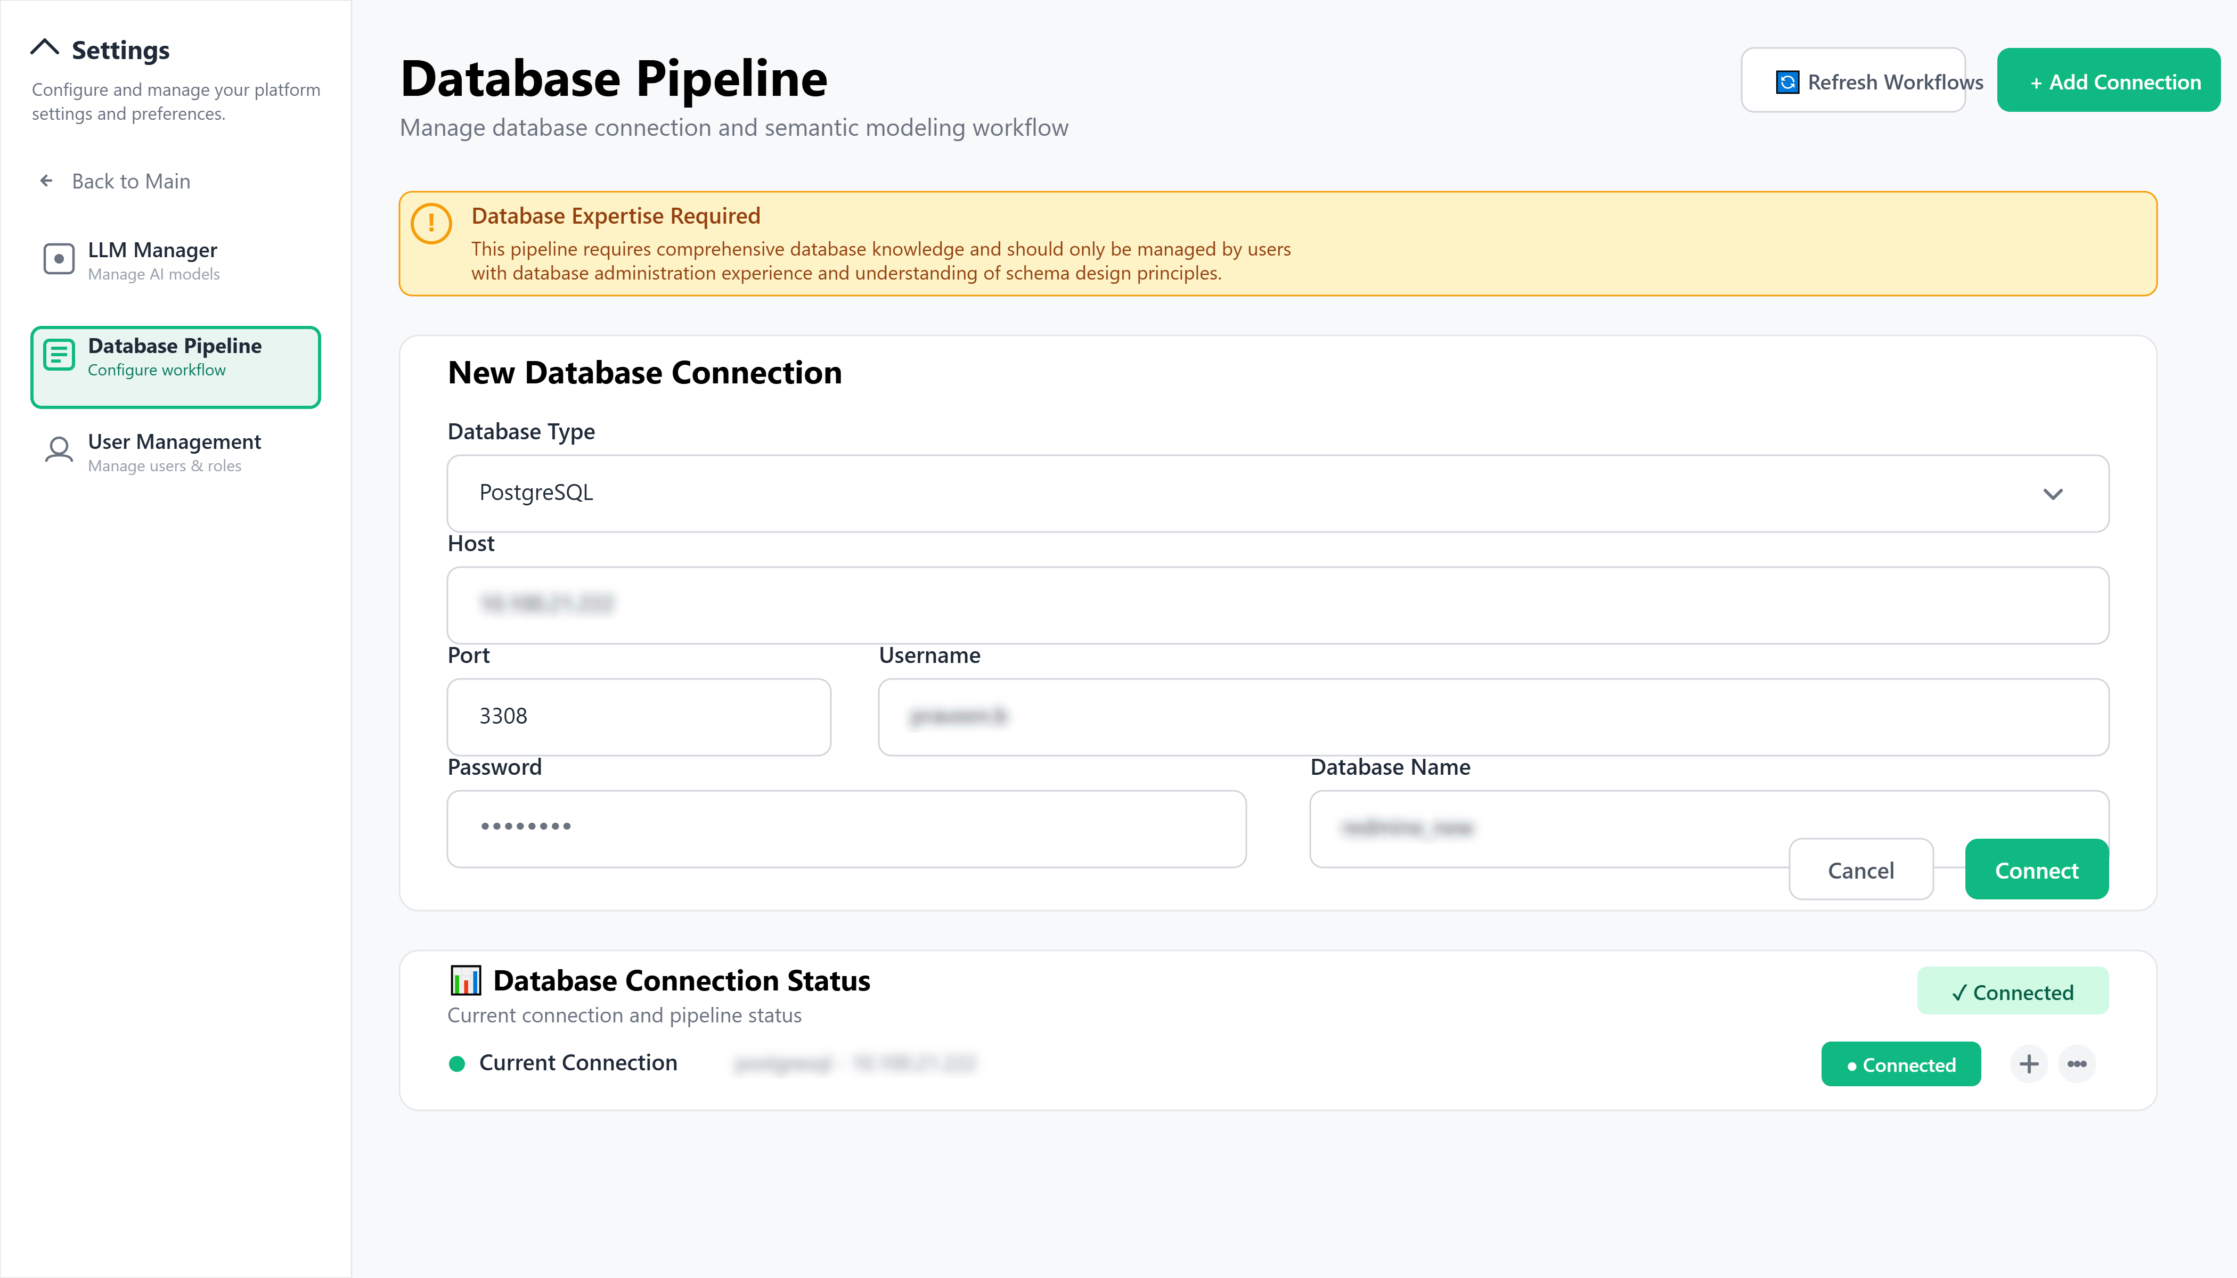Click the green Connected status badge

[x=1901, y=1064]
